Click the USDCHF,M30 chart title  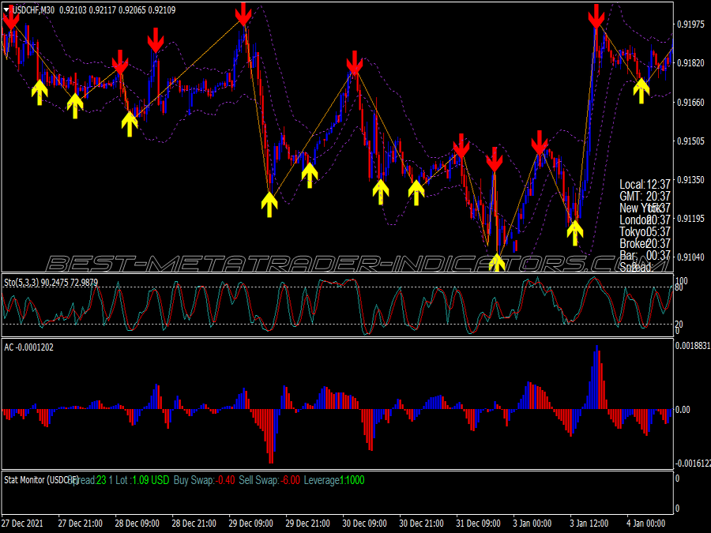33,10
